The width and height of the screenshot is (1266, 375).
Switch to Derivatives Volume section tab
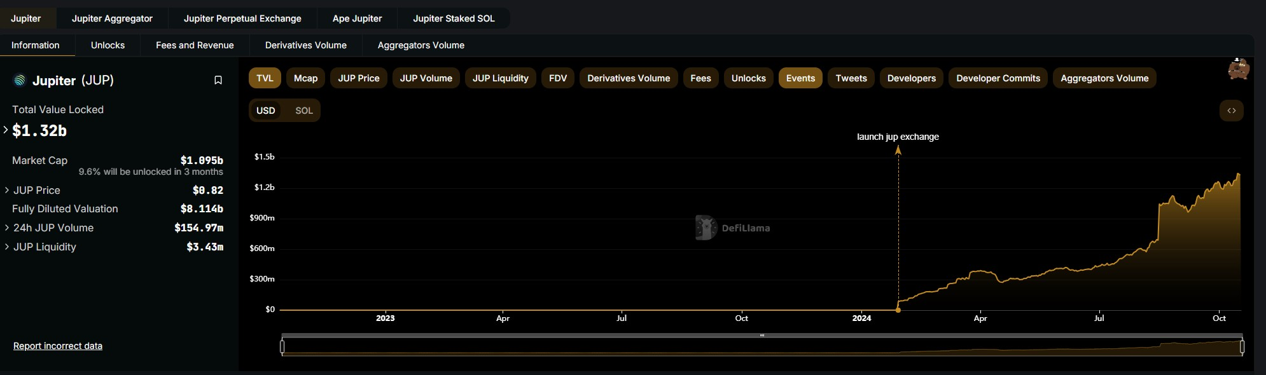(306, 45)
